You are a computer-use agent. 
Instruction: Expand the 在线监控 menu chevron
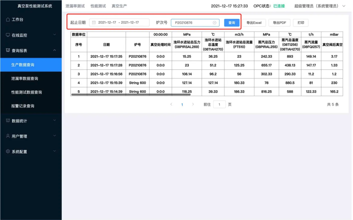(55, 35)
